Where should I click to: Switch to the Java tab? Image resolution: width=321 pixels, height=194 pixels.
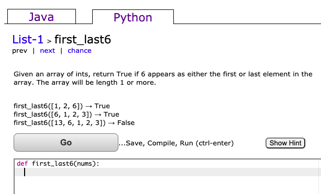41,17
